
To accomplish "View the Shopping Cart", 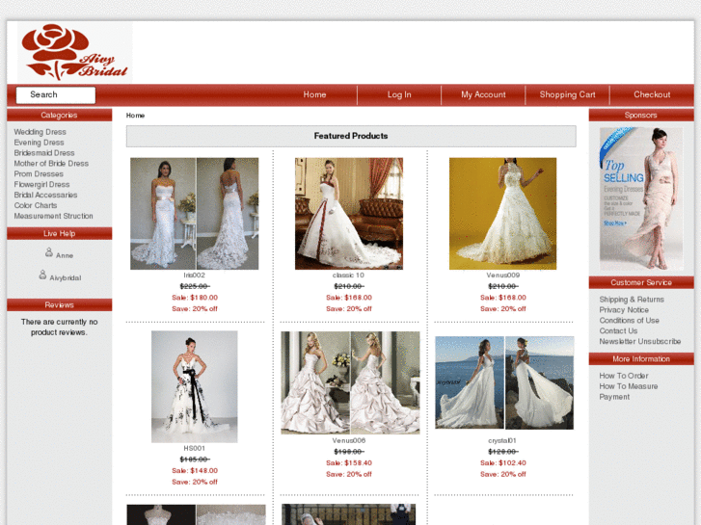I will tap(567, 94).
